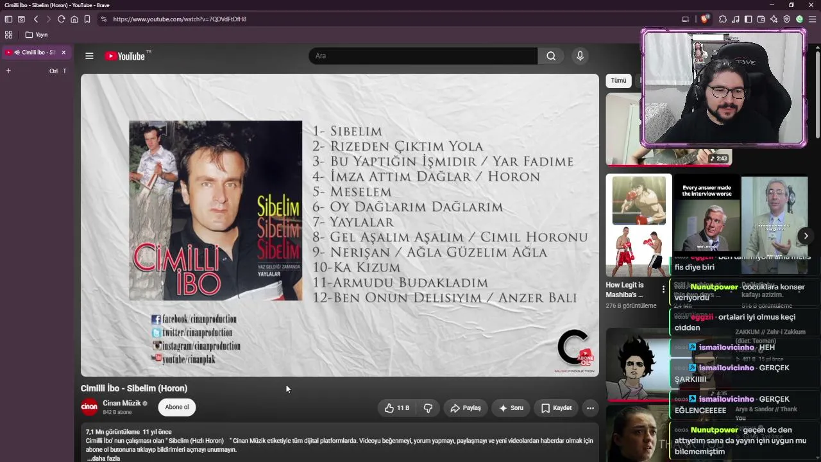Open the 'How Legit is Mashiba's' title
Image resolution: width=821 pixels, height=462 pixels.
(x=624, y=289)
